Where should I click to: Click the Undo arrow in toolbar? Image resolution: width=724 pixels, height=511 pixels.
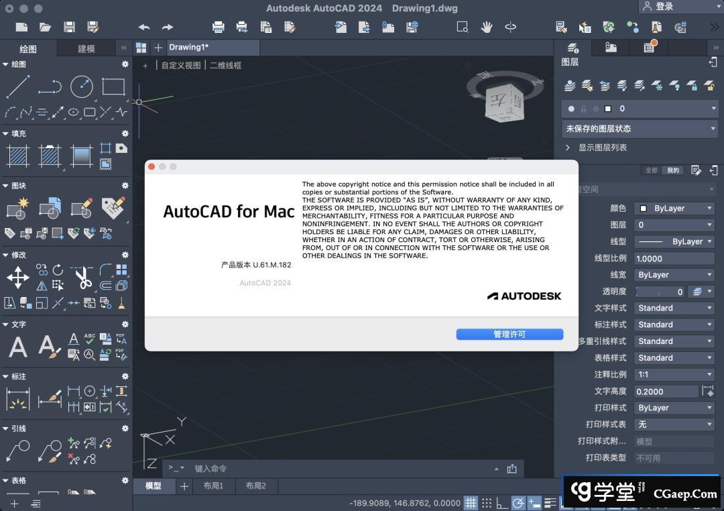point(144,27)
